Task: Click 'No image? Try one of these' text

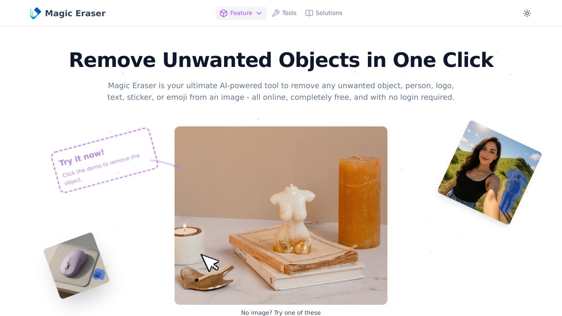Action: tap(281, 313)
